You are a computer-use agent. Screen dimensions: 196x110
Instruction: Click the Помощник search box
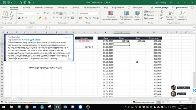click(135, 7)
